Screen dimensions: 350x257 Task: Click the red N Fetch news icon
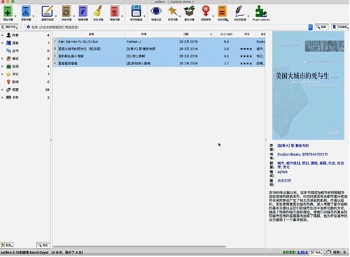(x=206, y=11)
